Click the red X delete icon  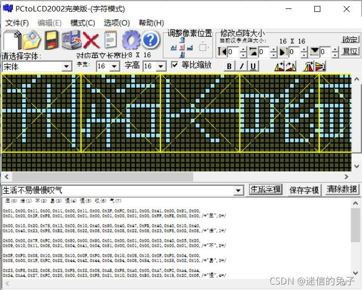[x=91, y=40]
